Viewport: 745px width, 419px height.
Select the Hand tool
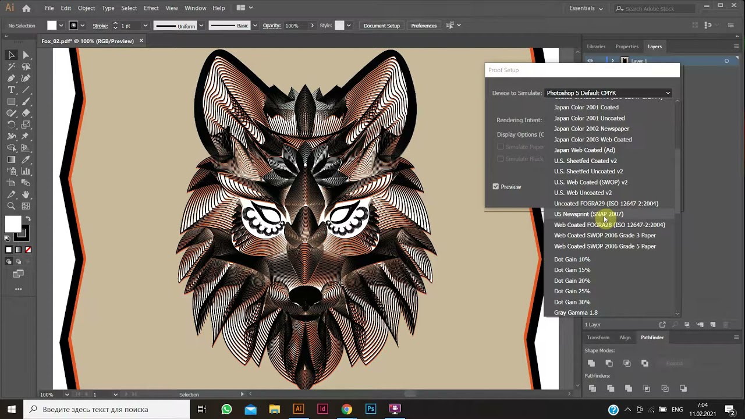point(26,195)
